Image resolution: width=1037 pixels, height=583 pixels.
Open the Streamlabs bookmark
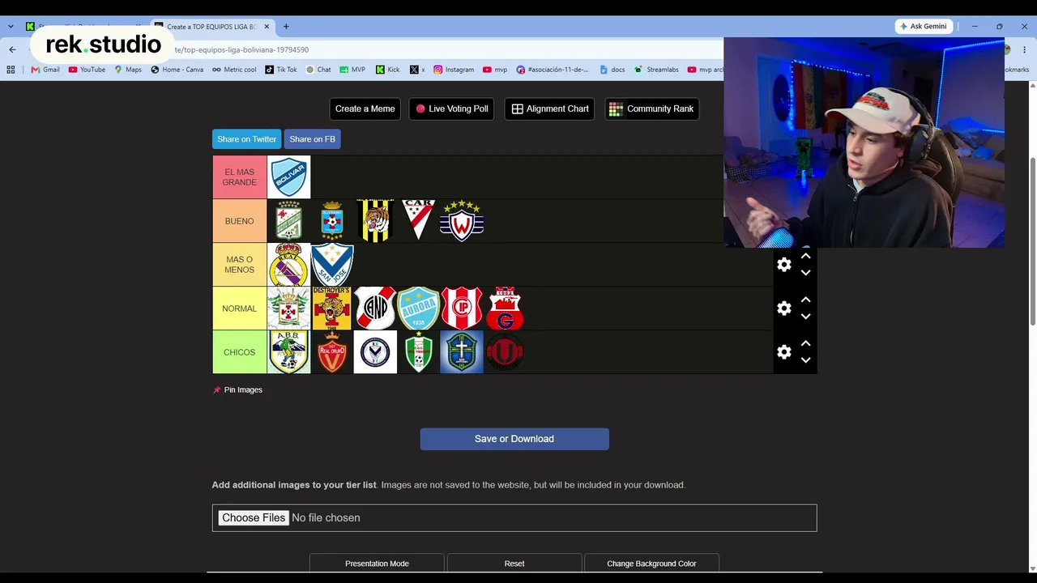click(657, 70)
